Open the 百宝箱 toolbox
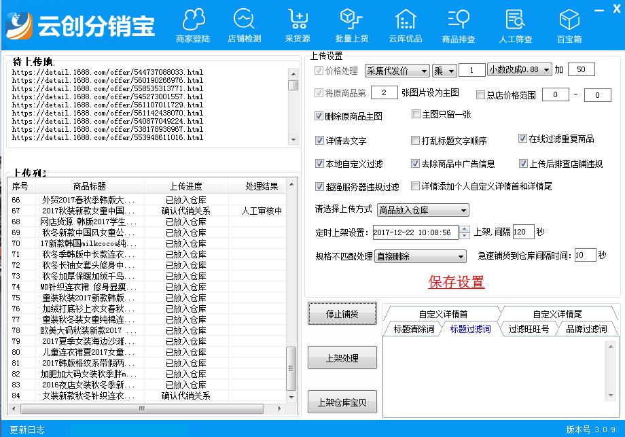 (x=569, y=24)
